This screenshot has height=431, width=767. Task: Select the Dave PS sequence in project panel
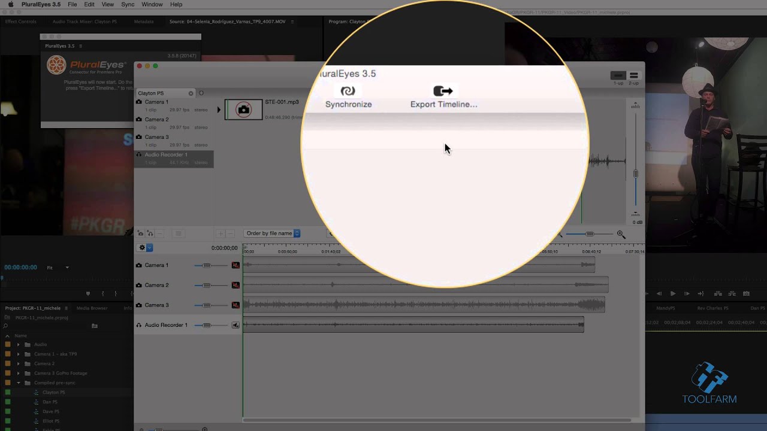pos(51,412)
